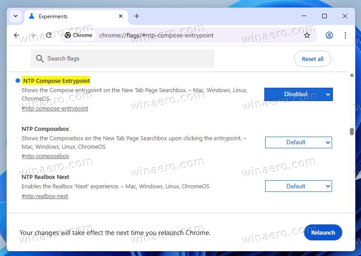Expand the NTP Composebox Default dropdown
The width and height of the screenshot is (361, 256).
point(298,142)
